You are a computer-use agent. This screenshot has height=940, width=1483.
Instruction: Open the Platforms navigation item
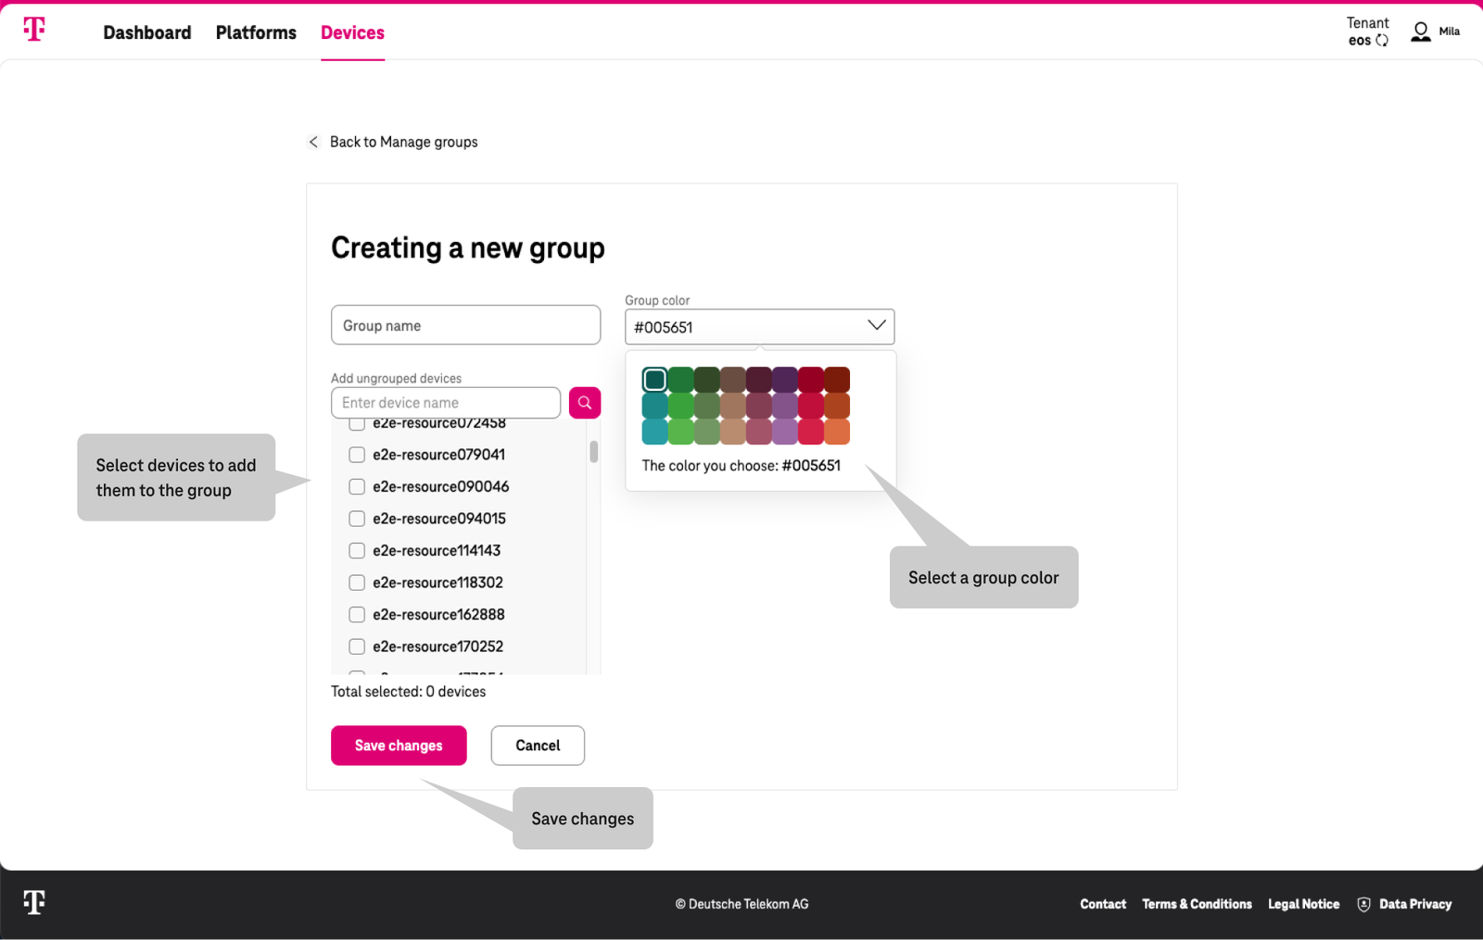tap(255, 32)
